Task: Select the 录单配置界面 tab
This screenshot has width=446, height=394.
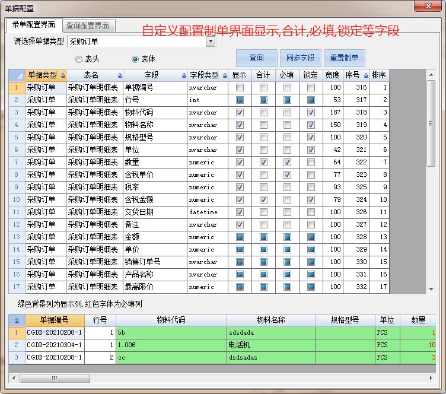Action: (x=34, y=25)
